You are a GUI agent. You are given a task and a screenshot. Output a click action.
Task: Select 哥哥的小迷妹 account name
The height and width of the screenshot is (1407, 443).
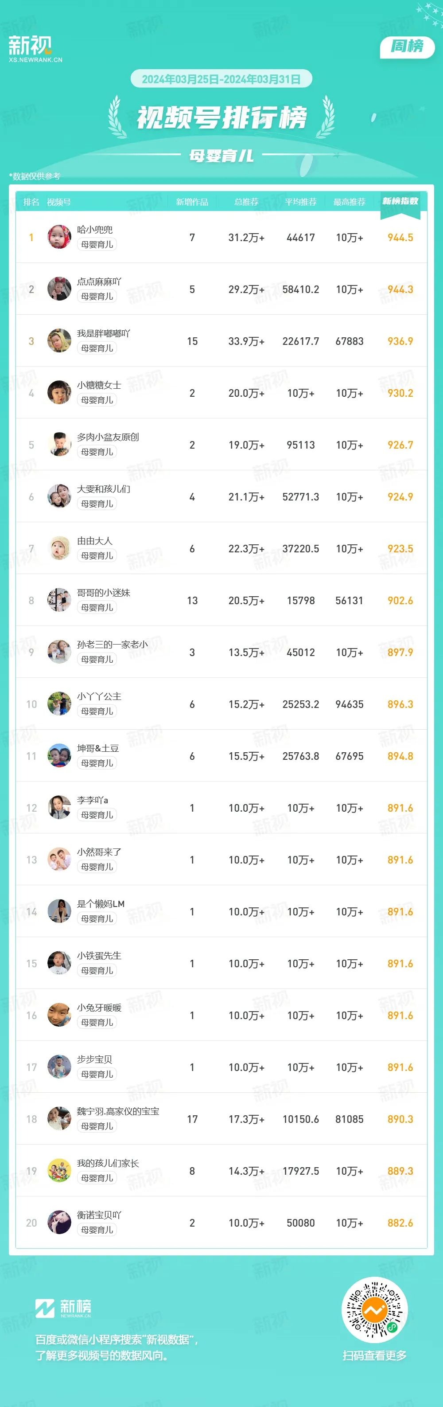[104, 593]
